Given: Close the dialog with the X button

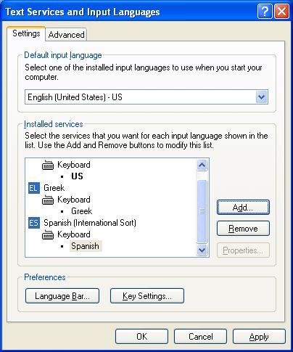Looking at the screenshot, I should 281,12.
